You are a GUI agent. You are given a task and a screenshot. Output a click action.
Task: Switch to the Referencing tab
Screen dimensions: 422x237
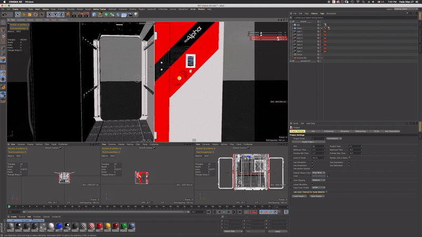coord(360,131)
